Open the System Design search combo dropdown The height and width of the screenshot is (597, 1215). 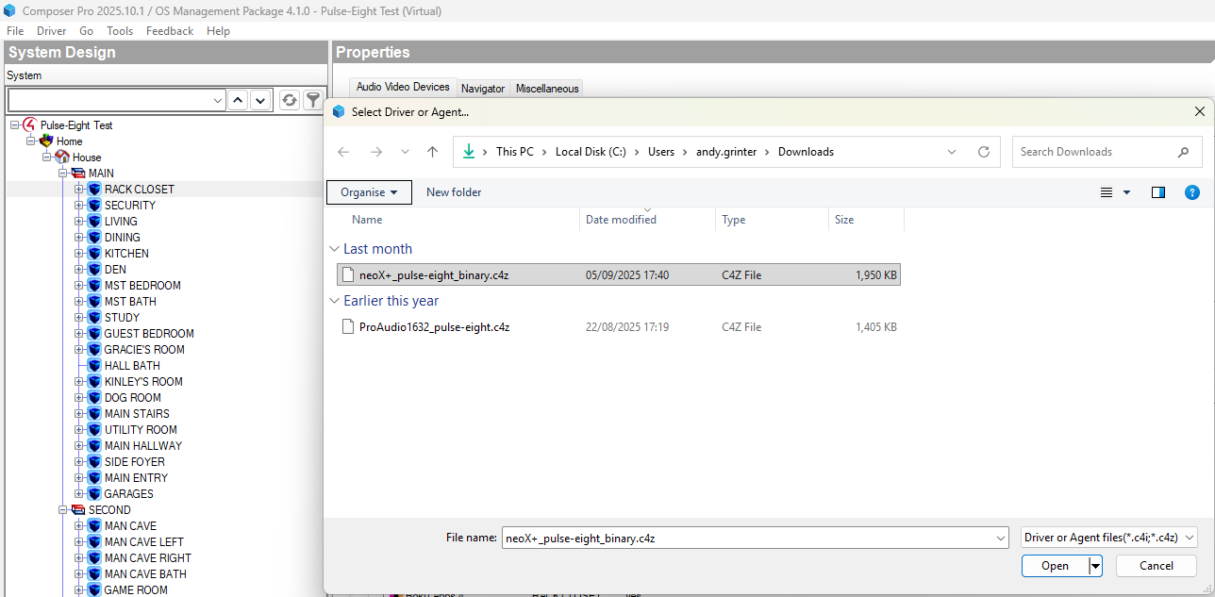[218, 100]
